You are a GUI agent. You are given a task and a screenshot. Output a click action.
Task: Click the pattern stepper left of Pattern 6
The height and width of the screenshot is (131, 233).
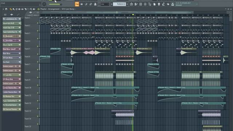[112, 4]
